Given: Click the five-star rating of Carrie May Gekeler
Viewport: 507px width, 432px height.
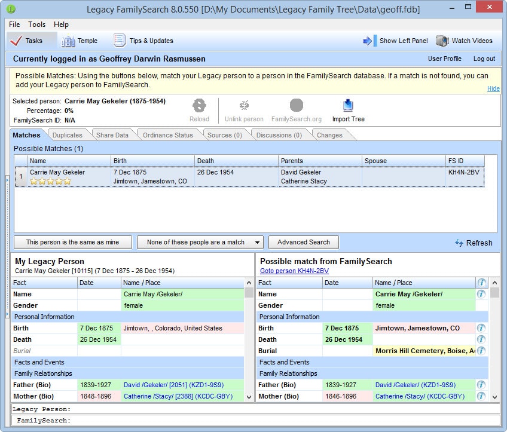Looking at the screenshot, I should tap(50, 181).
